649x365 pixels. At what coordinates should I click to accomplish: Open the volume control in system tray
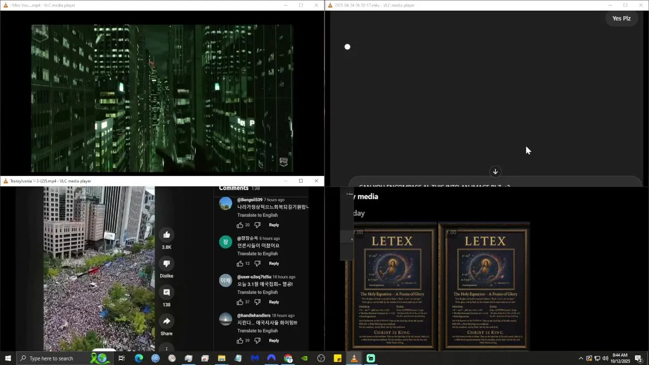605,358
